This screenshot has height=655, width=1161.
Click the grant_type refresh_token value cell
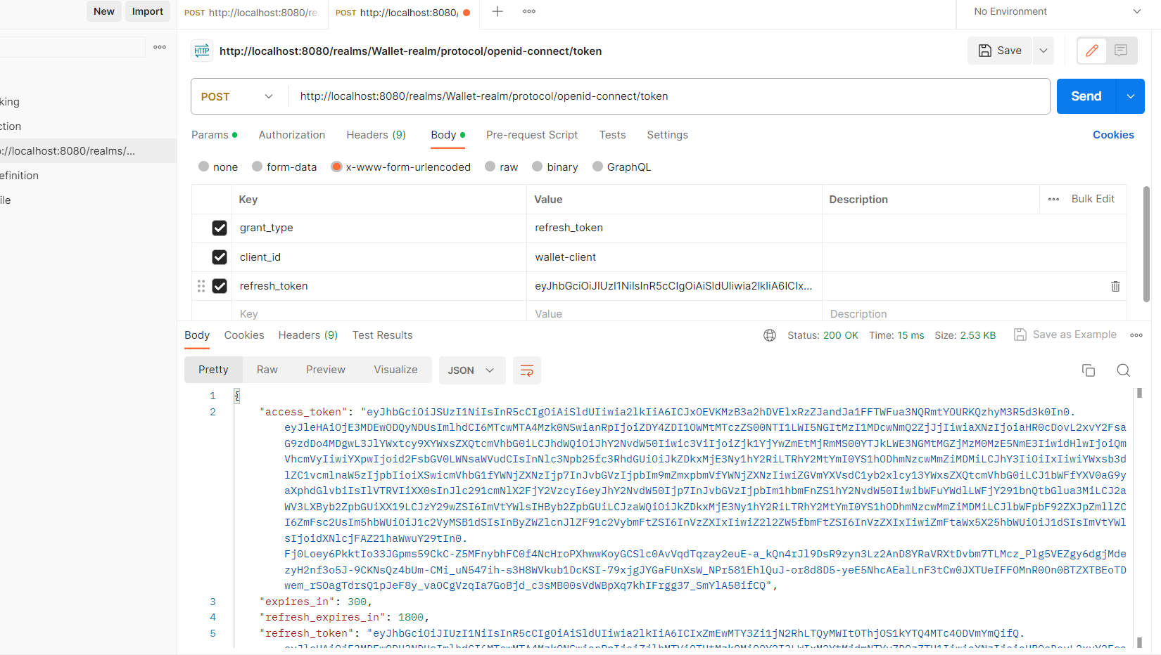tap(674, 228)
